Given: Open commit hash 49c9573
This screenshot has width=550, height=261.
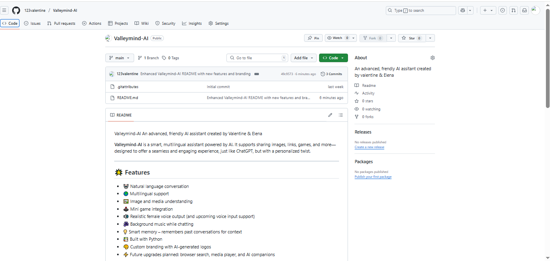Looking at the screenshot, I should click(x=287, y=74).
